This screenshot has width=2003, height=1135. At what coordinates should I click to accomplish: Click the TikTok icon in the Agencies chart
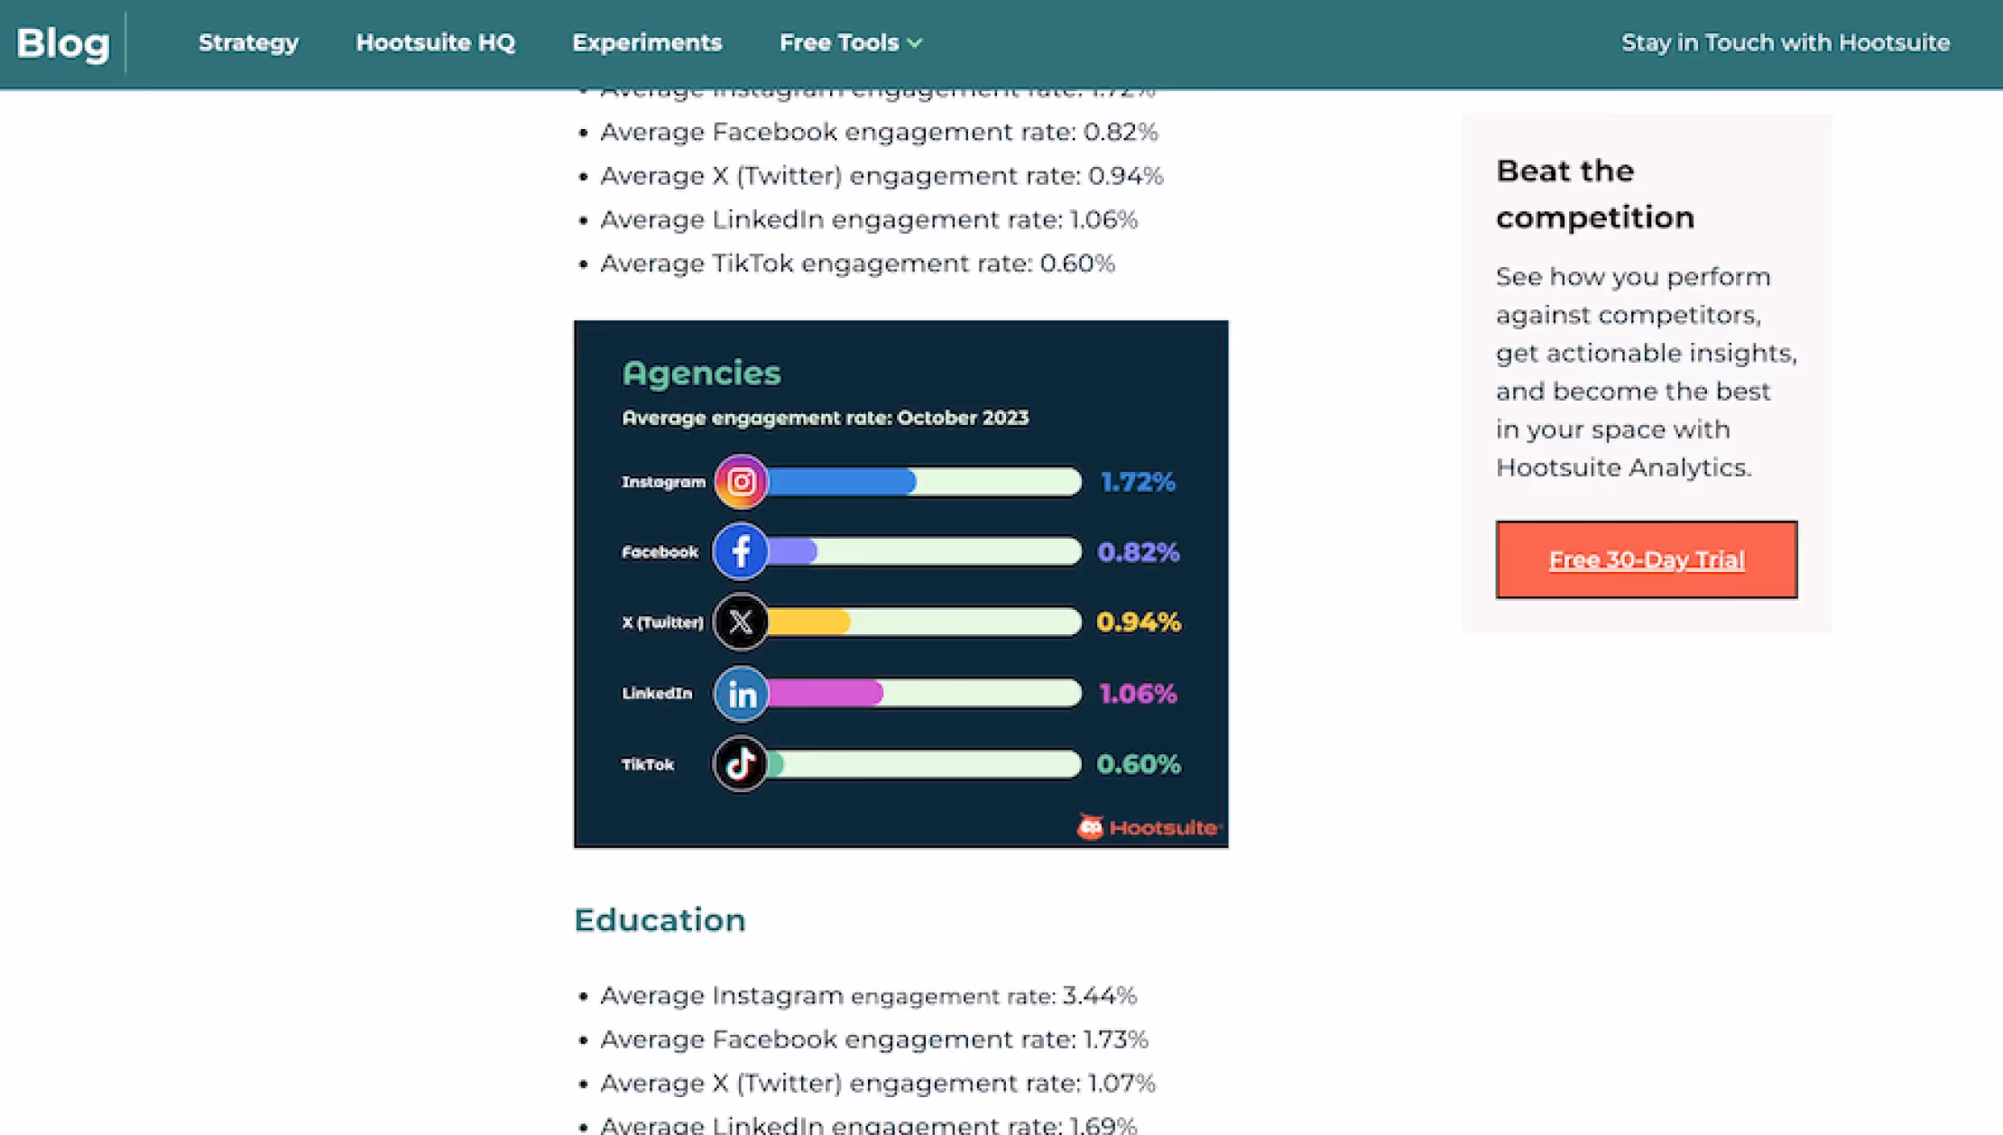[x=740, y=763]
